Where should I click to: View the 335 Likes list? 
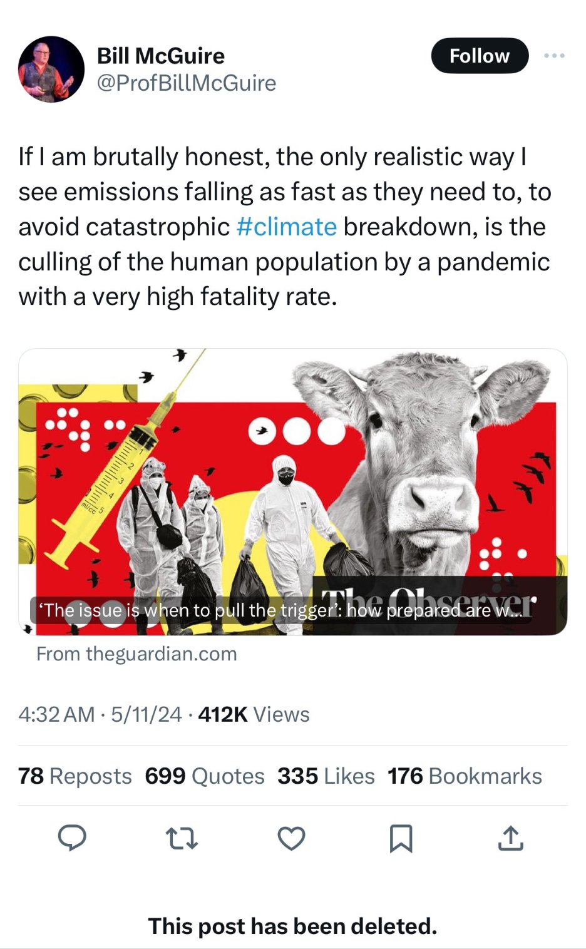326,776
